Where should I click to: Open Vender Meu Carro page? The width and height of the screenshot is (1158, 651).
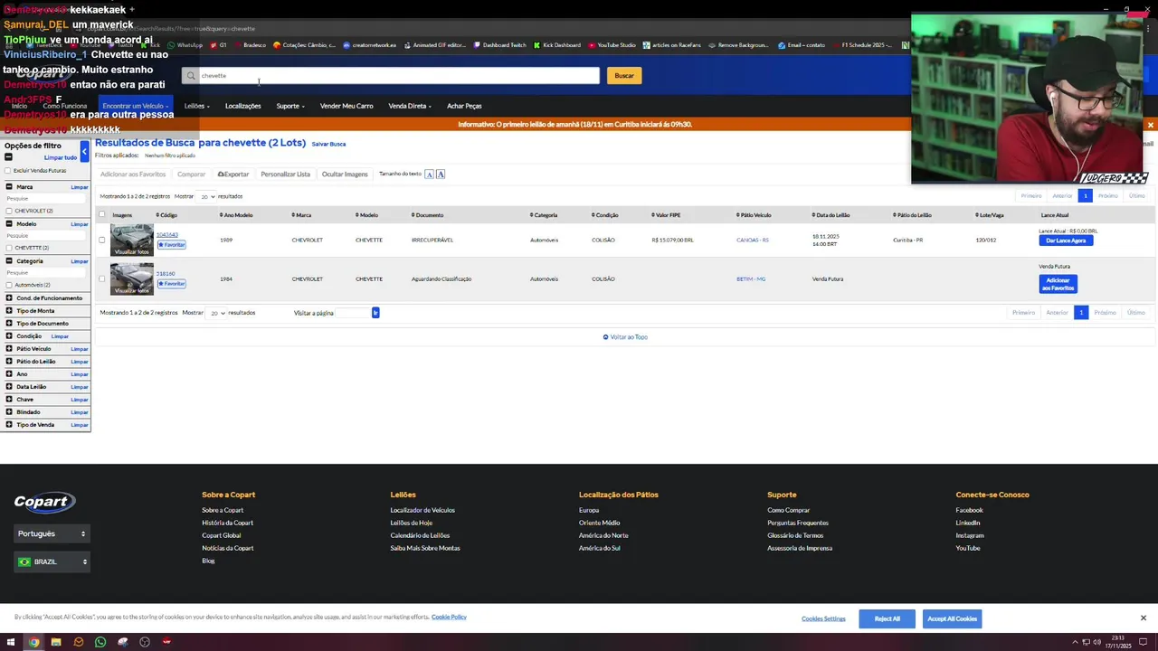pos(346,106)
